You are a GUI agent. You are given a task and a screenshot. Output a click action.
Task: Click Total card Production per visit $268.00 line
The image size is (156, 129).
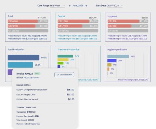click(x=27, y=39)
